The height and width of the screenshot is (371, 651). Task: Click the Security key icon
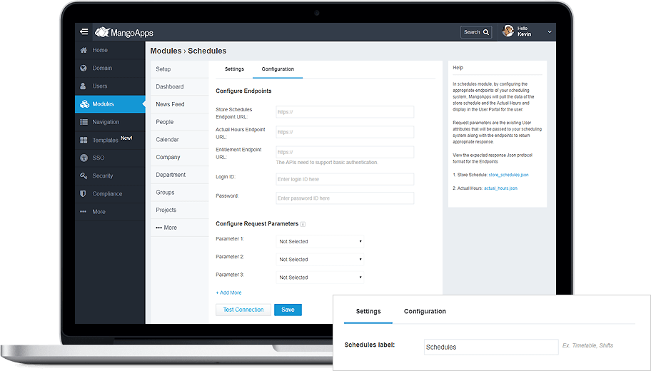click(x=84, y=176)
